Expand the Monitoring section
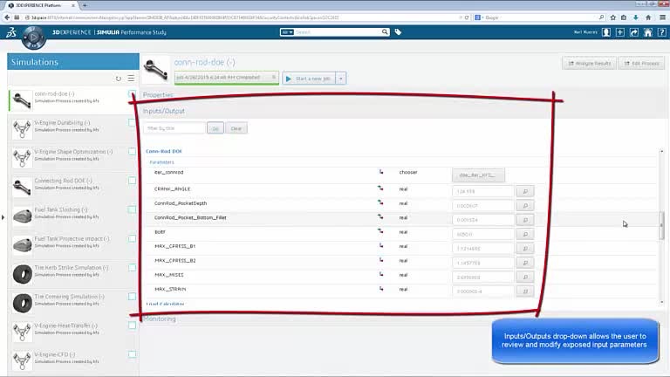Image resolution: width=670 pixels, height=377 pixels. tap(160, 319)
